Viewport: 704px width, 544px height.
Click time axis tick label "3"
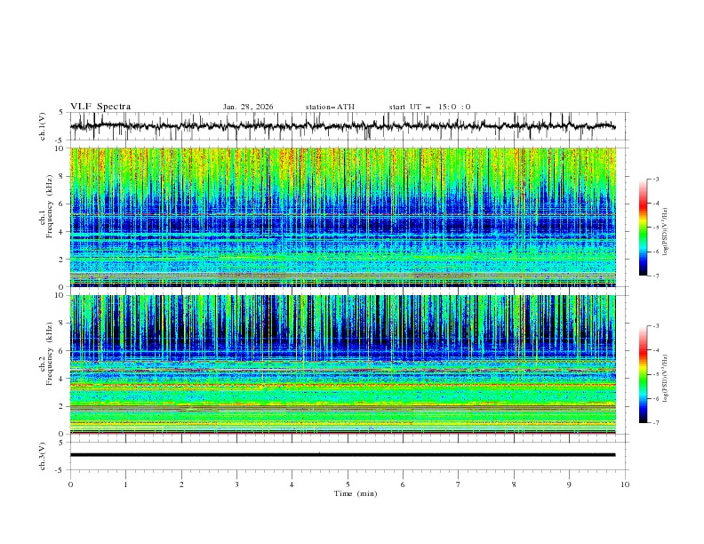coord(236,484)
